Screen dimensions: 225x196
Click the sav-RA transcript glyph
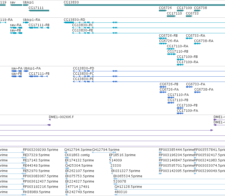coord(16,28)
